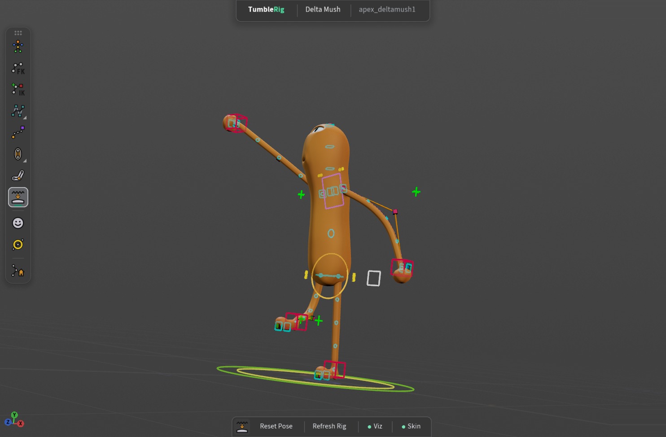The image size is (666, 437).
Task: Pick the green plus marker right of the torso
Action: coord(416,192)
